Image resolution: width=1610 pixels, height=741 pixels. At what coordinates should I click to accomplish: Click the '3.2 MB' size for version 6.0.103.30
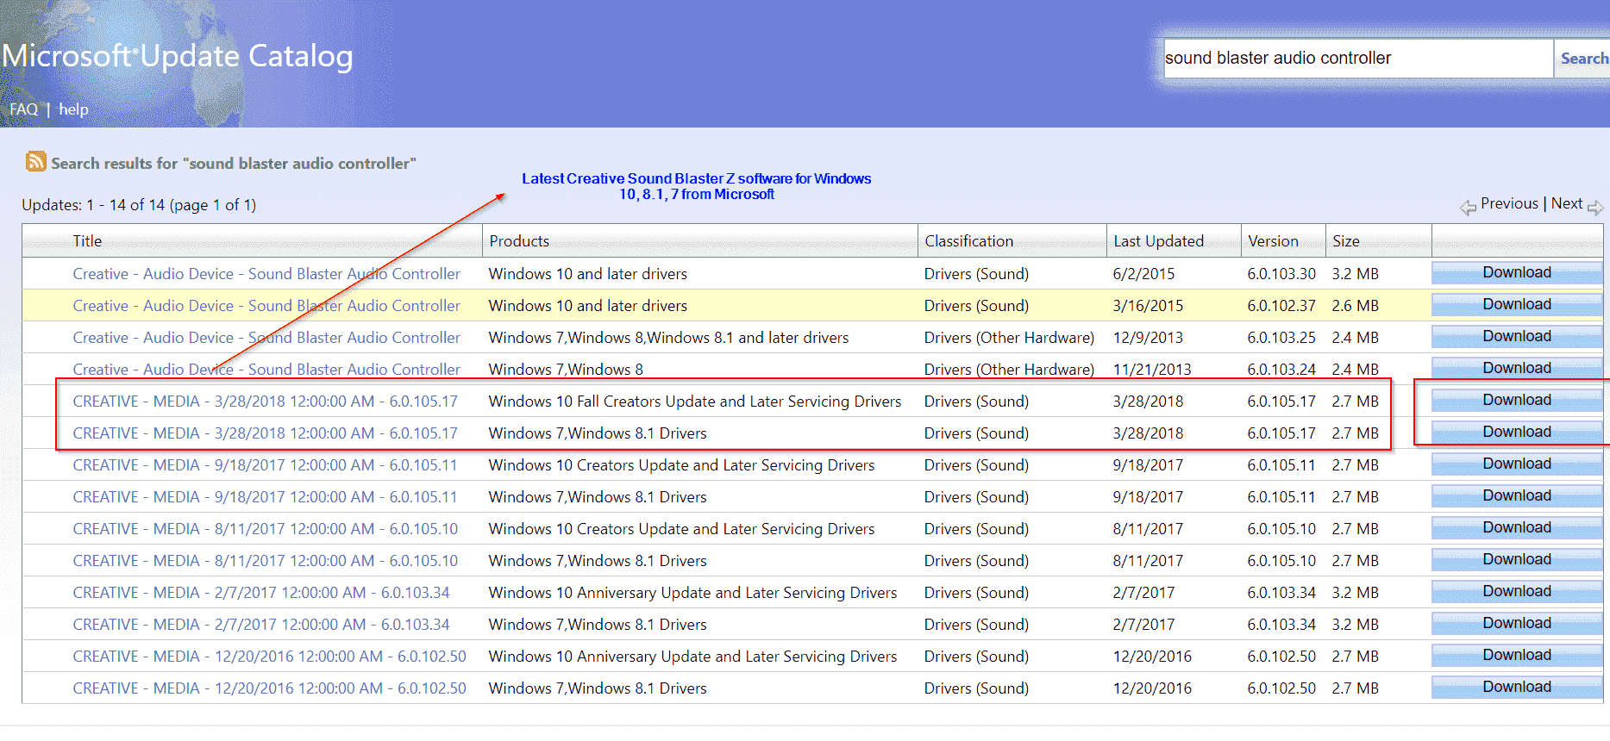tap(1355, 274)
